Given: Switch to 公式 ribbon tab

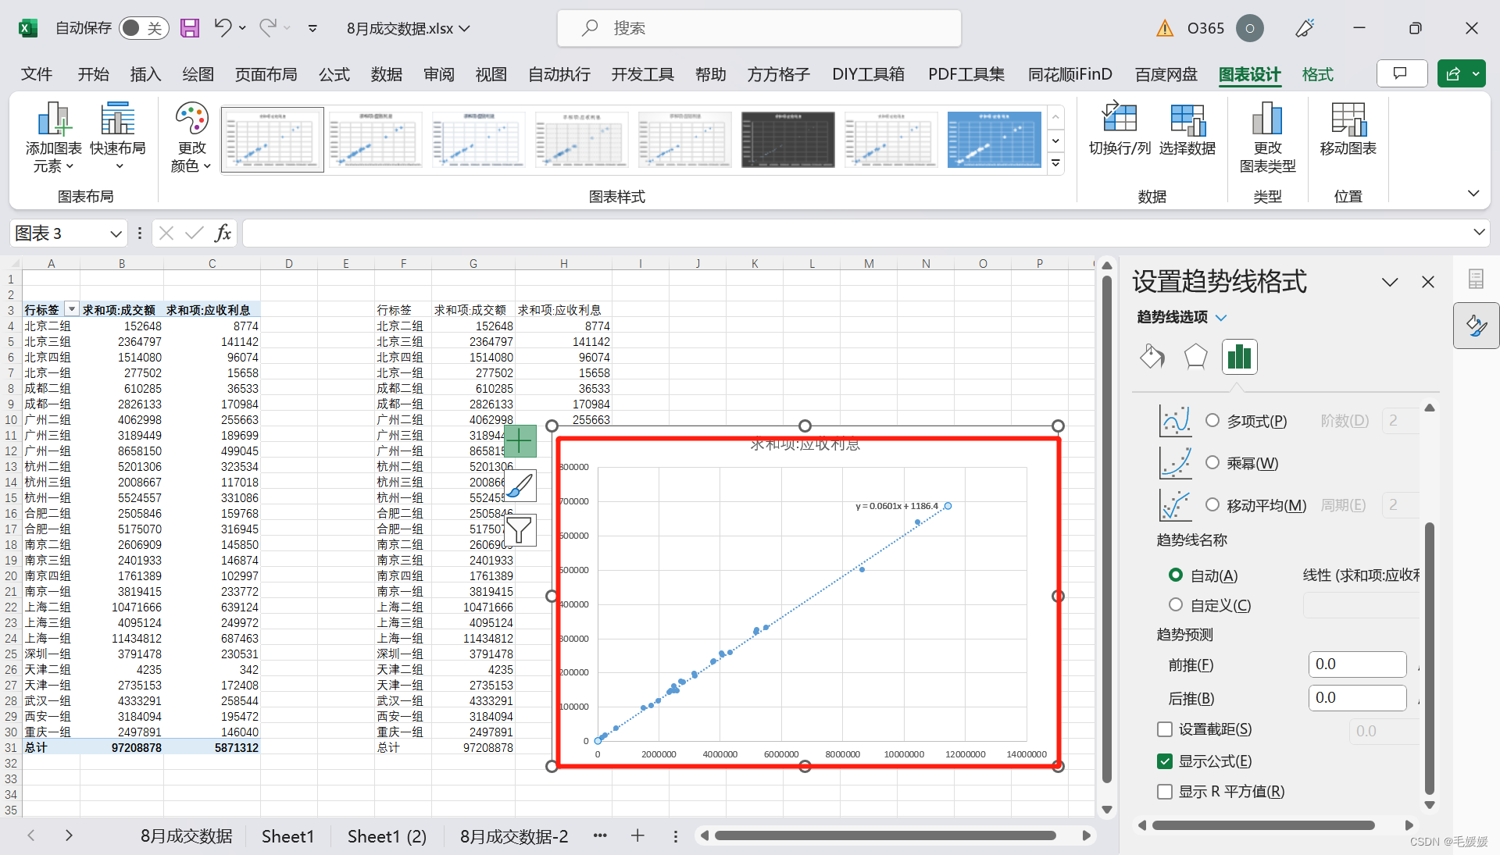Looking at the screenshot, I should point(334,74).
